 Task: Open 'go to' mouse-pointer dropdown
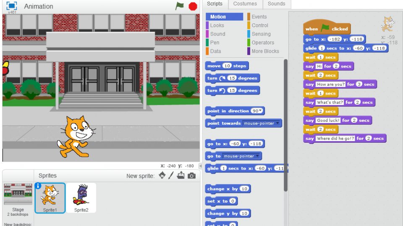click(258, 156)
